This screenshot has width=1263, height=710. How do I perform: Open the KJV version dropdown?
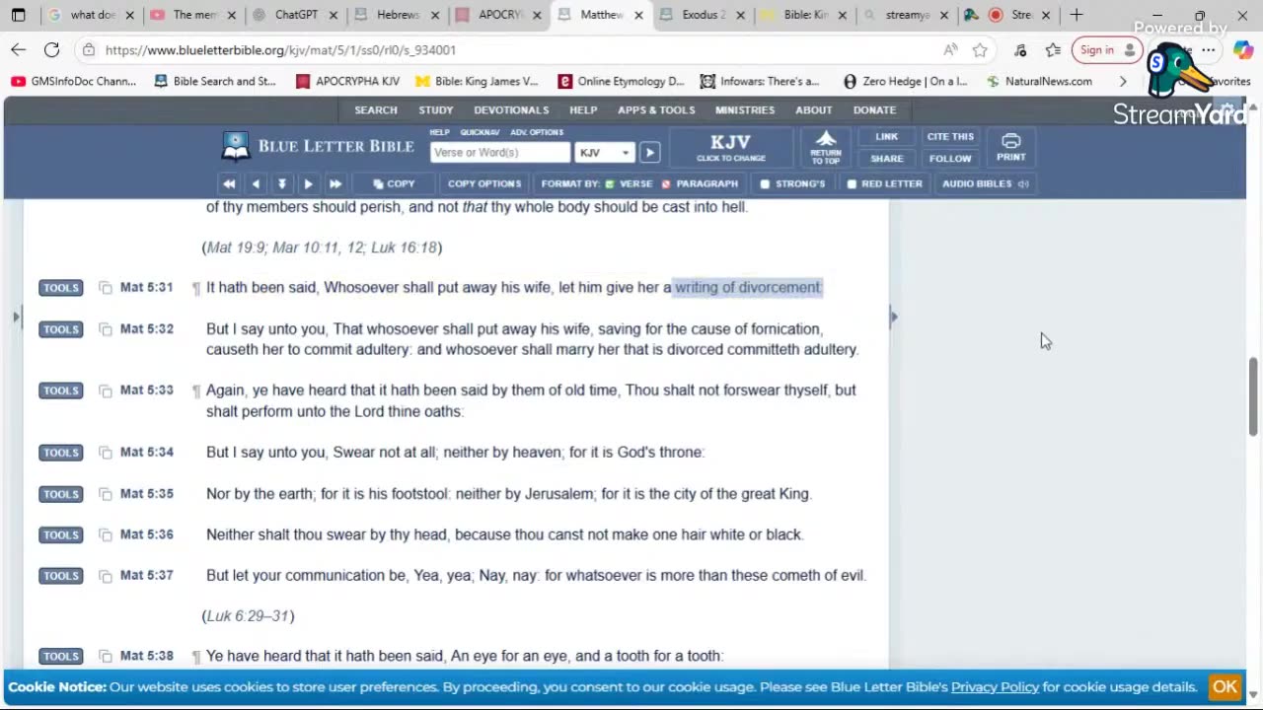605,153
